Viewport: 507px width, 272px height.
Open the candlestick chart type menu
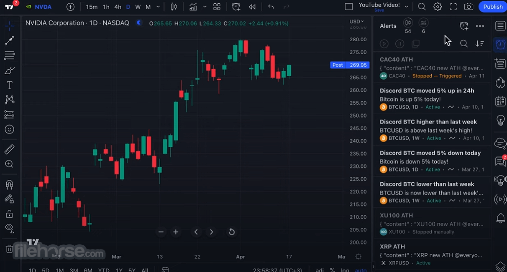click(x=174, y=7)
